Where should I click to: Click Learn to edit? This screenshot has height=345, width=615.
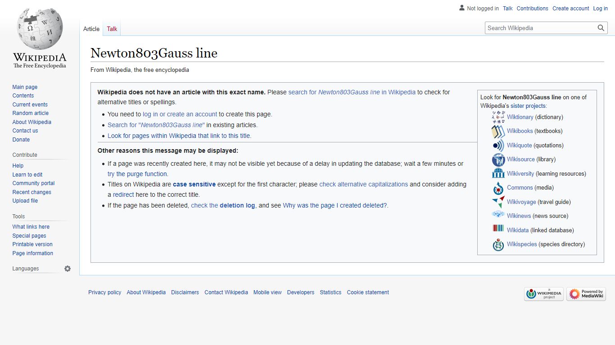pyautogui.click(x=27, y=175)
